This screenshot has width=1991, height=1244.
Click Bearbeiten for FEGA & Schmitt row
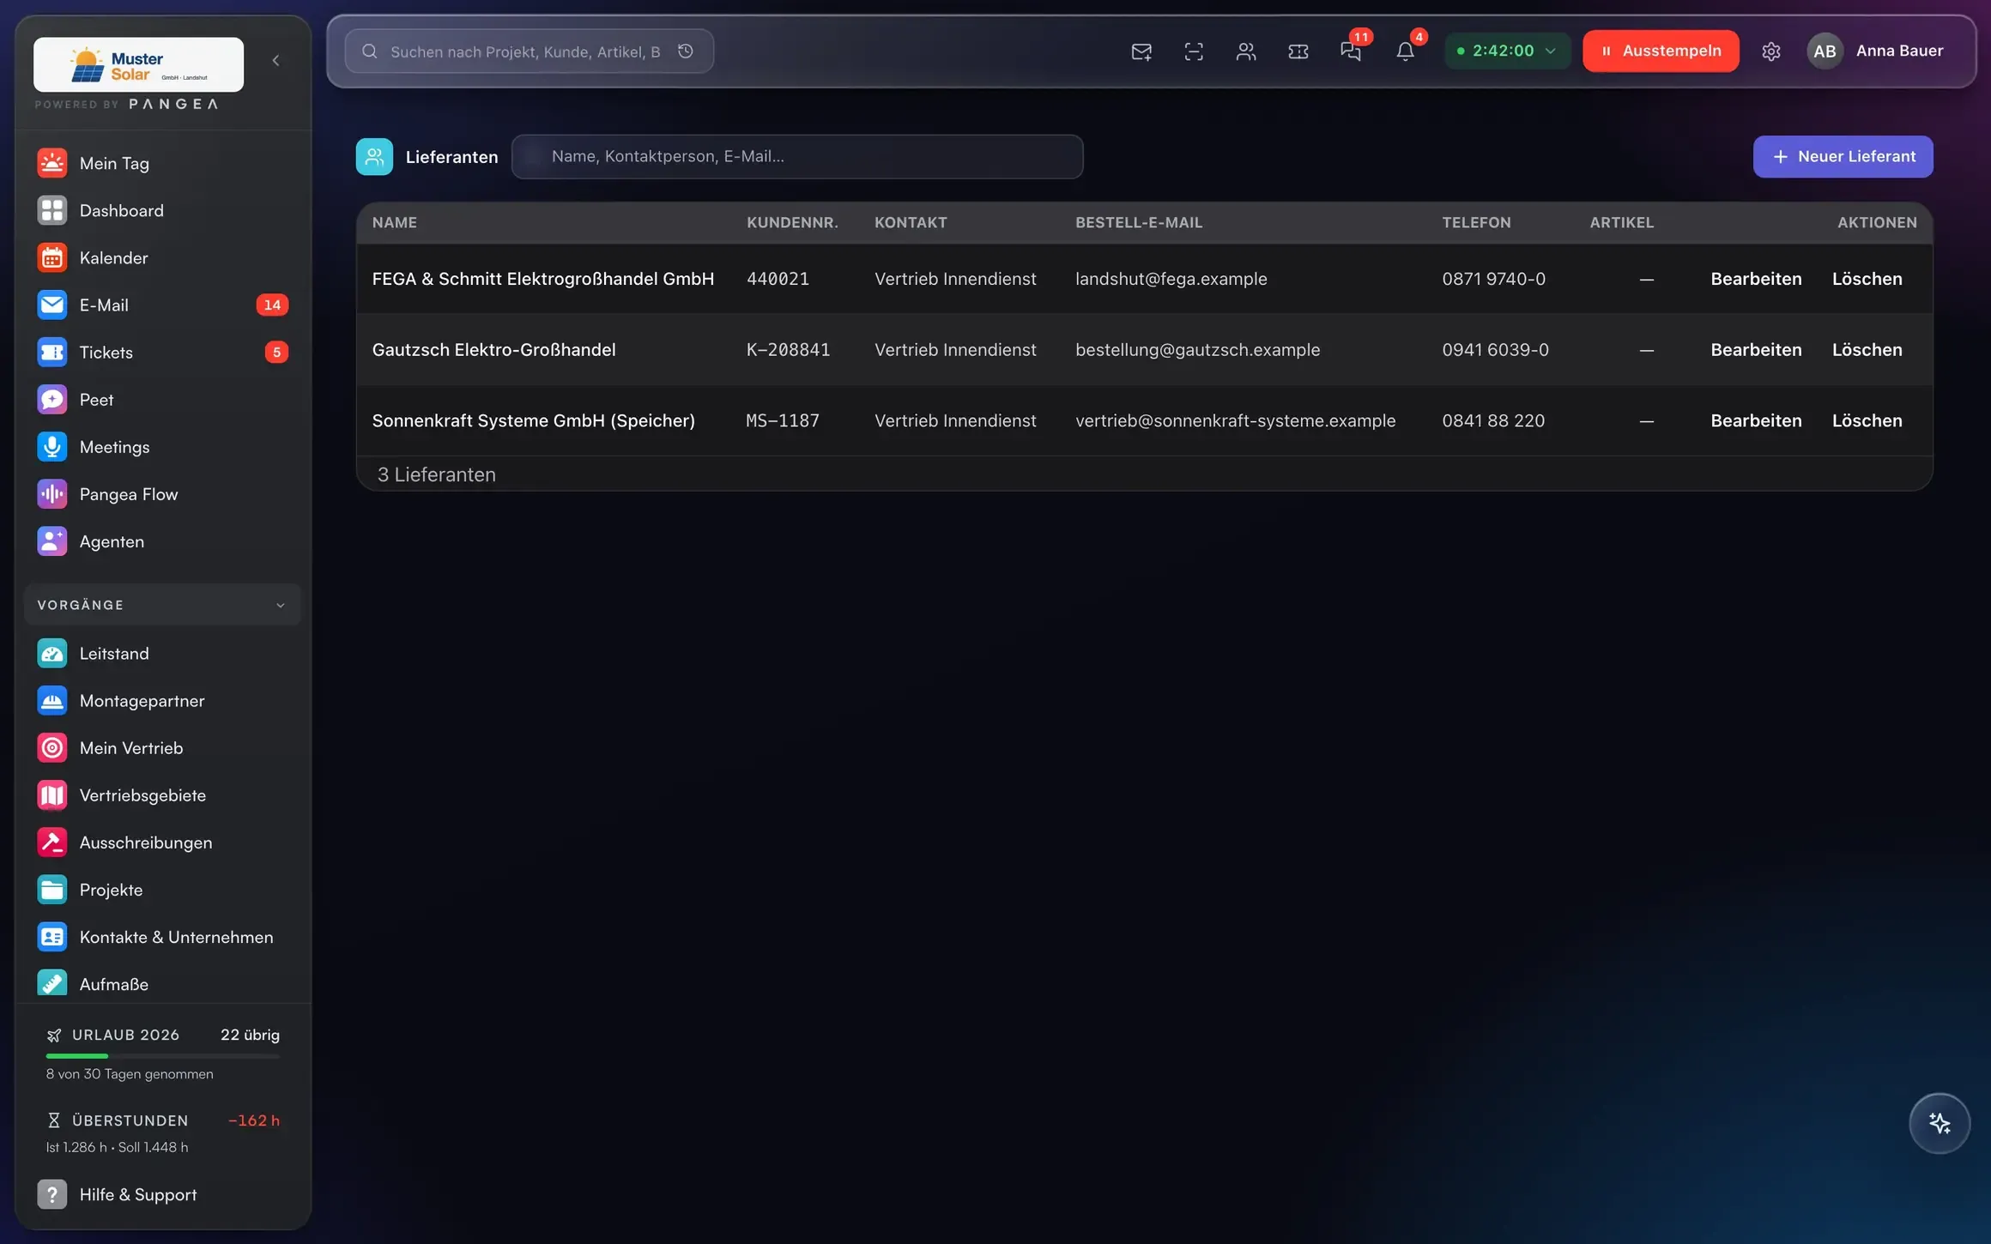coord(1756,279)
